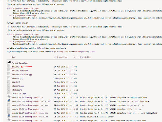The width and height of the screenshot is (162, 122).
Task: Click description ending '(file listing)'
Action: pyautogui.click(x=111, y=109)
